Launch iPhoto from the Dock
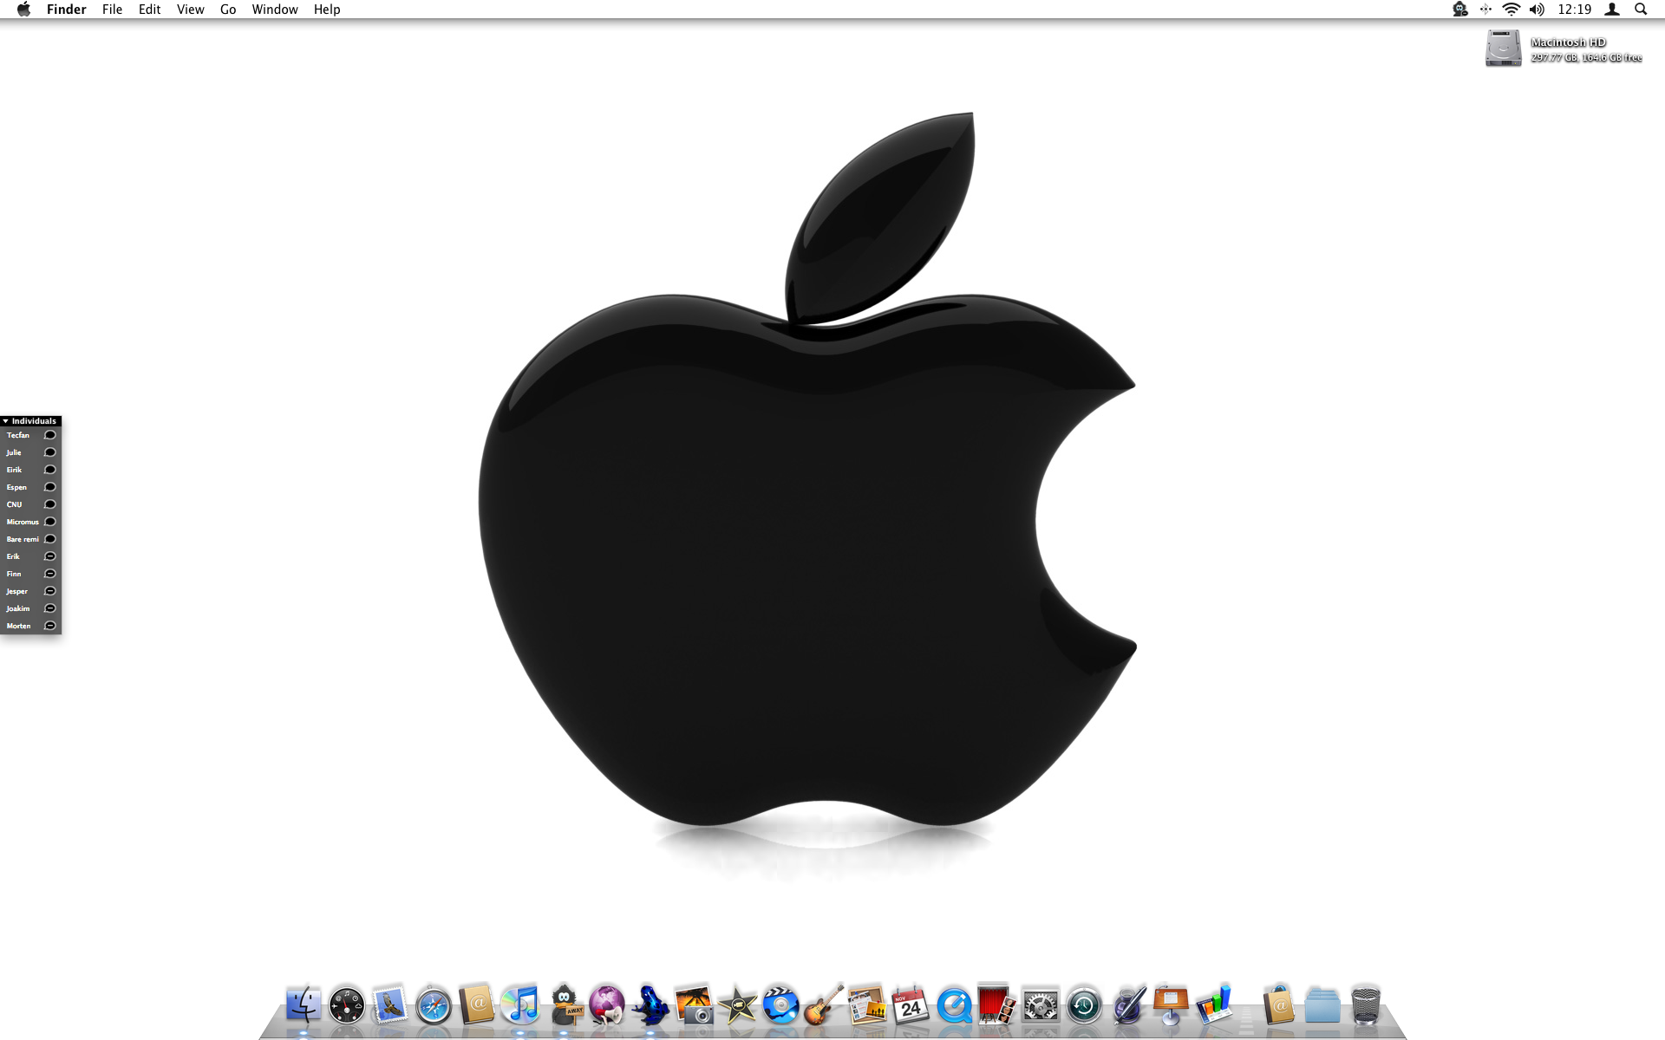The height and width of the screenshot is (1040, 1665). [694, 1005]
